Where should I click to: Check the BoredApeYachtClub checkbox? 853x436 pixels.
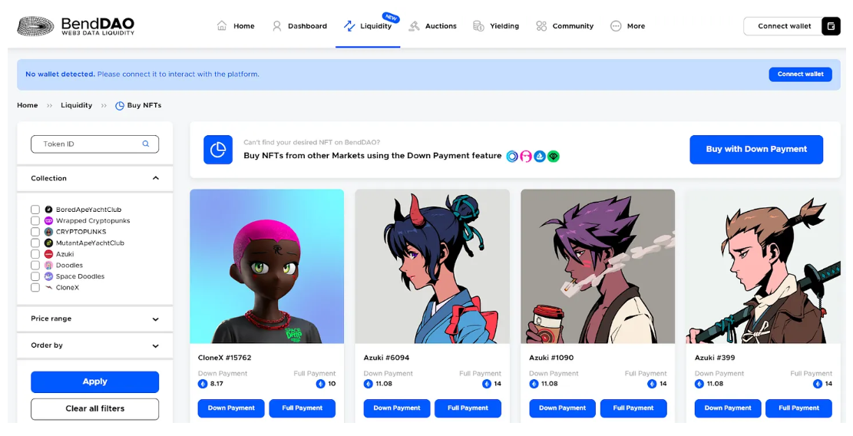[x=35, y=210]
